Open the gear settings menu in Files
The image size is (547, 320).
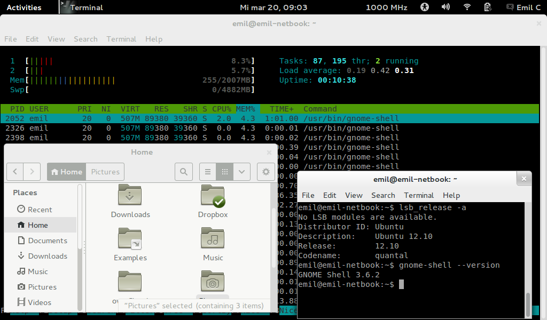(x=266, y=172)
